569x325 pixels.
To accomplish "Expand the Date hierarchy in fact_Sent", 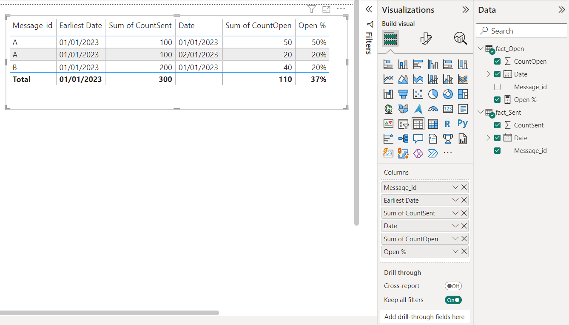I will [488, 138].
